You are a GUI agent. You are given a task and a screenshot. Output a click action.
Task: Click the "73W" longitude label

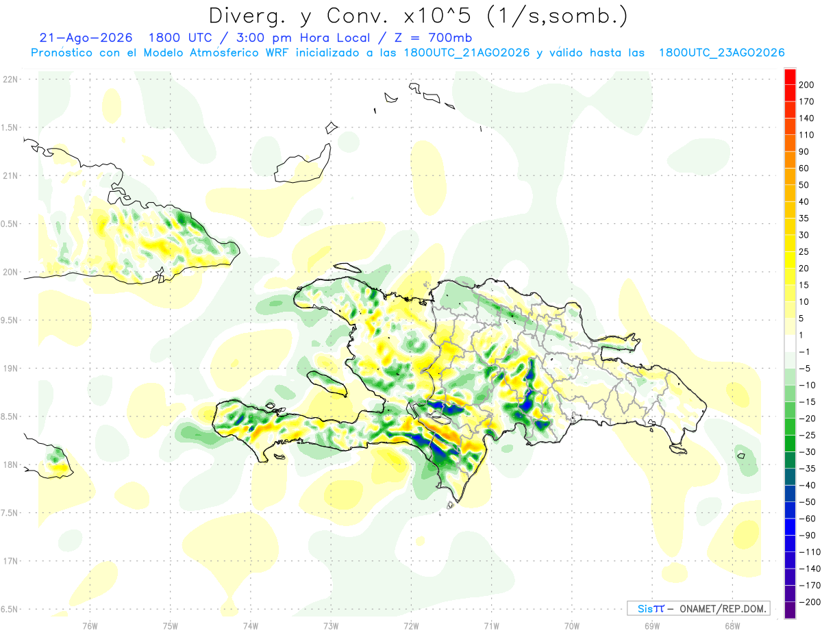pos(330,625)
